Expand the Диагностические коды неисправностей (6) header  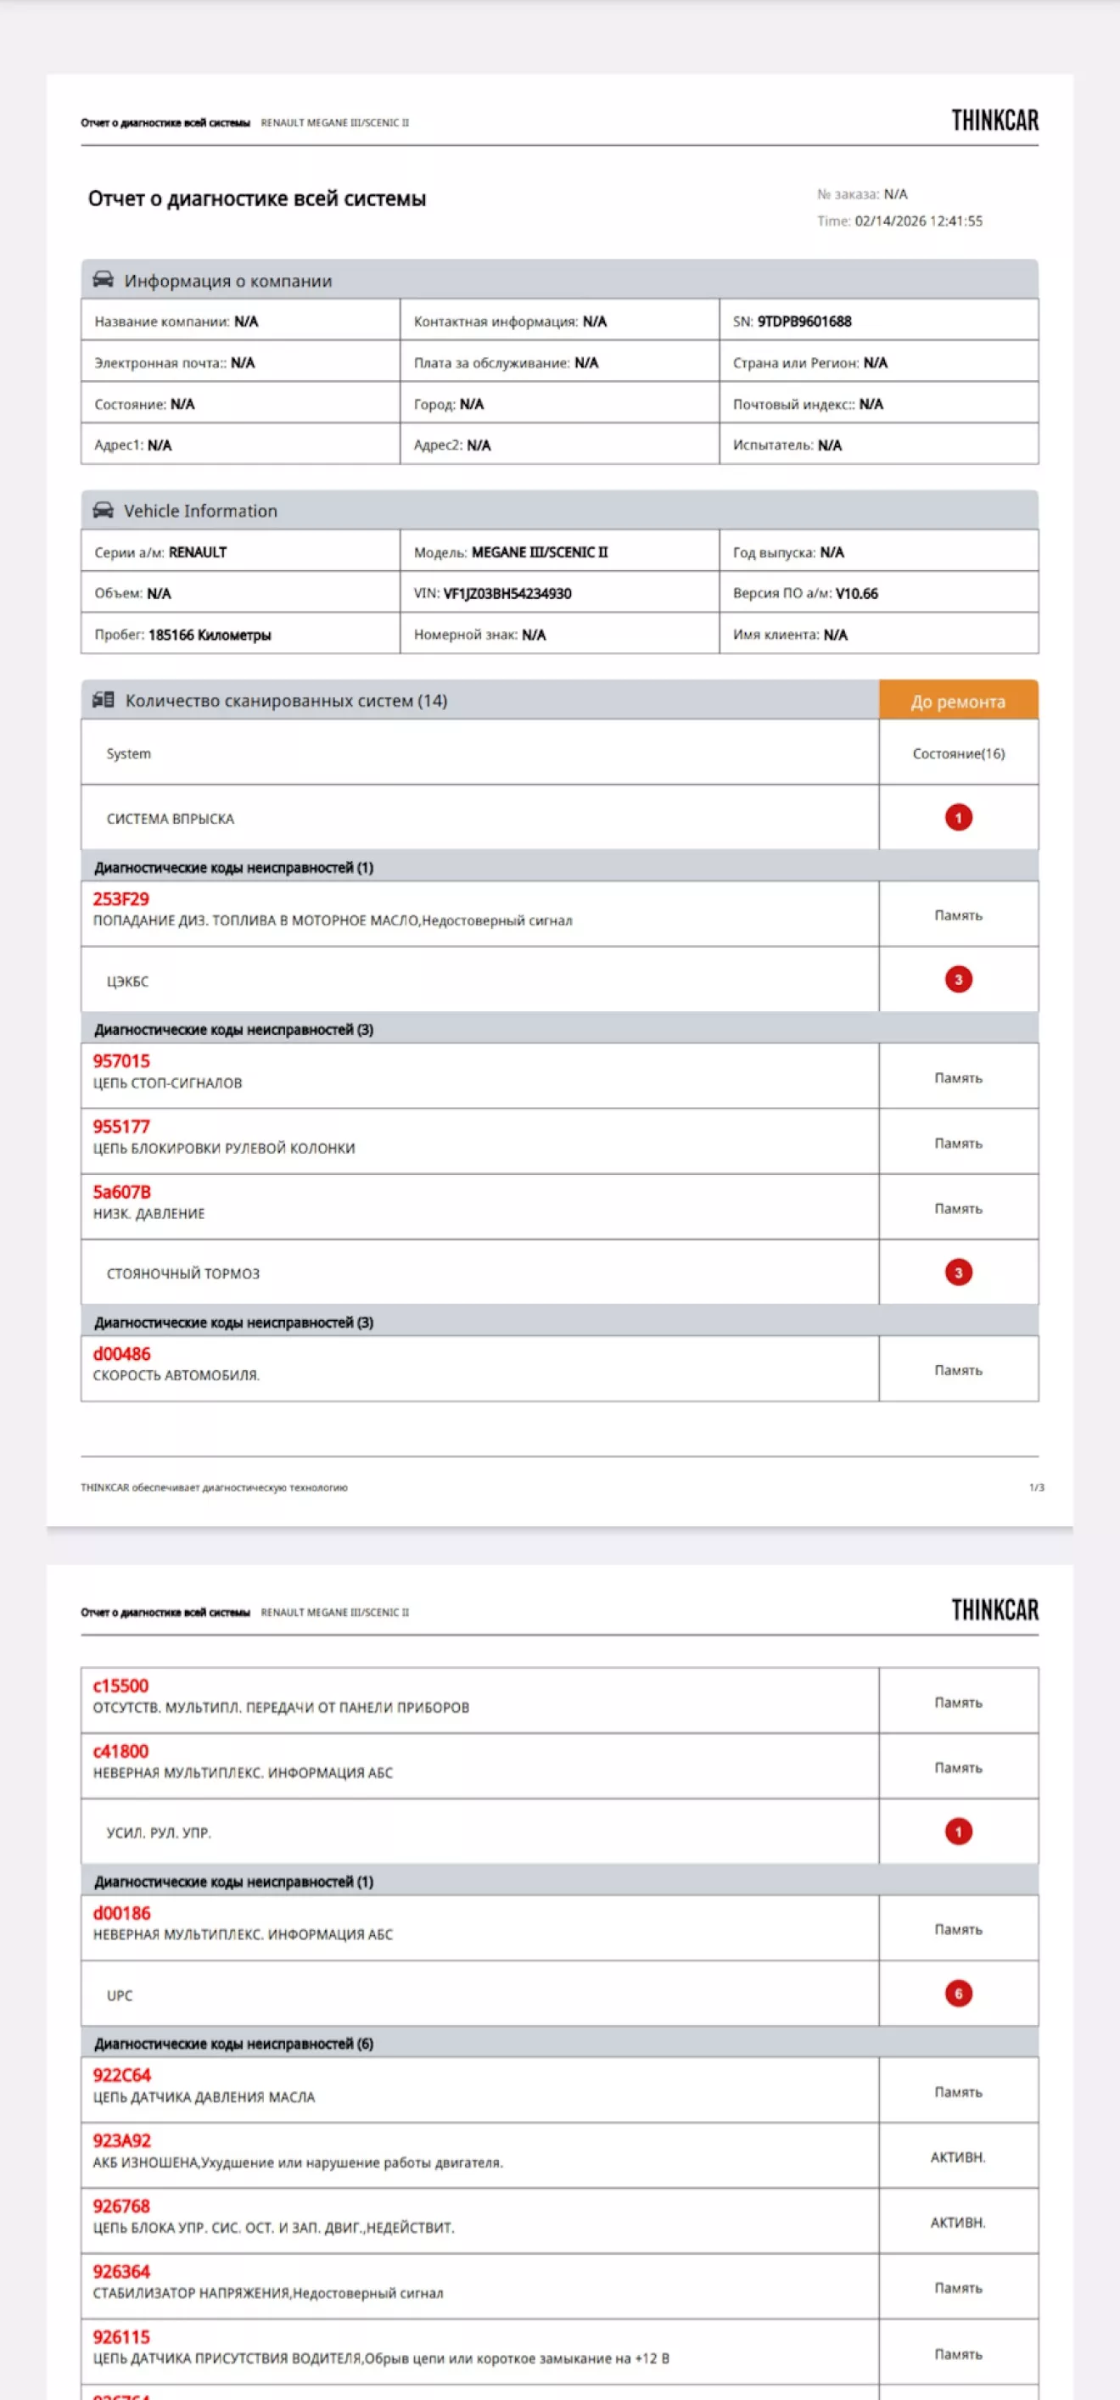pos(233,2043)
